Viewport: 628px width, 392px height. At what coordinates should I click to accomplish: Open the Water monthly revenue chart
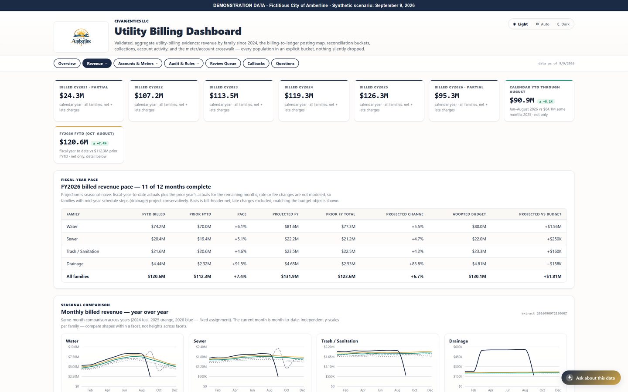(122, 363)
